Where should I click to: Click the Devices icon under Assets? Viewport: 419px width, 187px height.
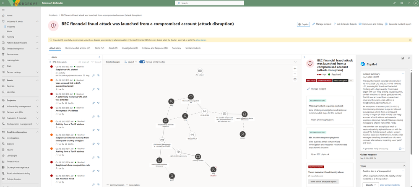3,86
